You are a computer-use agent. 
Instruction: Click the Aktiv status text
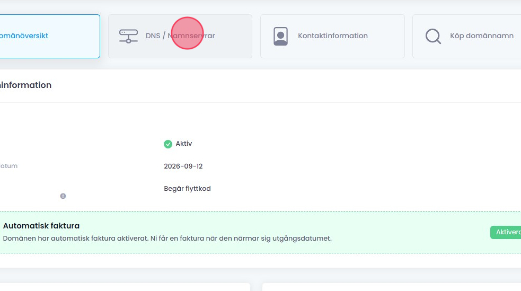click(184, 144)
